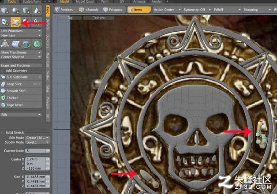Viewport: 277px width, 194px height.
Task: Click the Center X field stepper icon
Action: point(48,159)
